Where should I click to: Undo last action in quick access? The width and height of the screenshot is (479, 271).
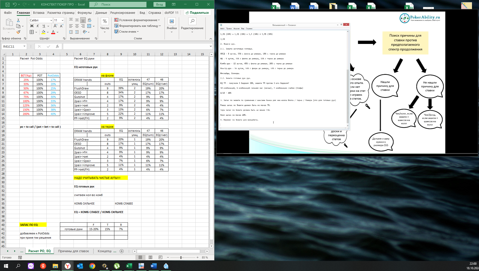[x=15, y=4]
